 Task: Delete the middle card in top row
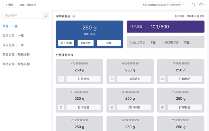(x=112, y=79)
